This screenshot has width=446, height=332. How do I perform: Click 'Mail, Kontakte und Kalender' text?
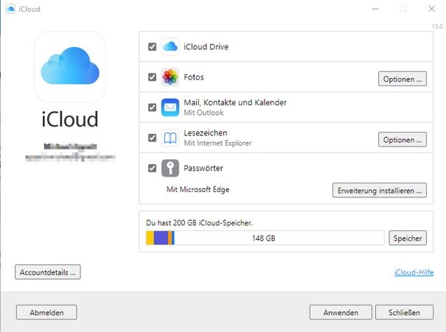coord(235,102)
